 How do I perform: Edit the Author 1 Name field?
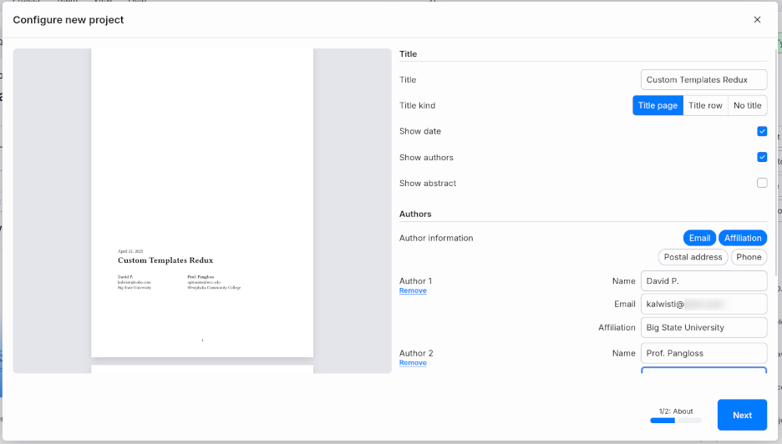(703, 281)
